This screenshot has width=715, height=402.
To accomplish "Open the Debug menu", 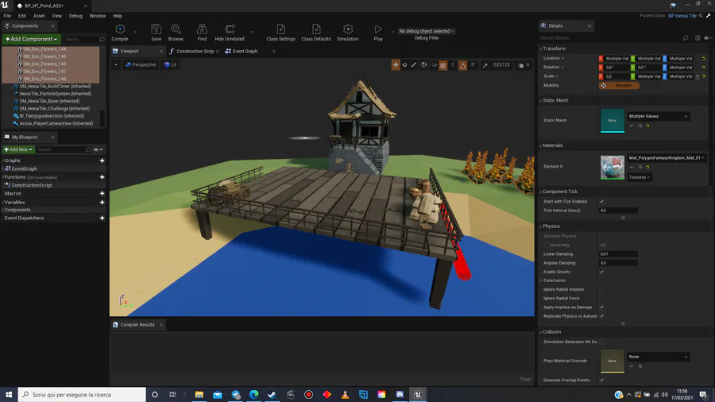I will pyautogui.click(x=75, y=16).
